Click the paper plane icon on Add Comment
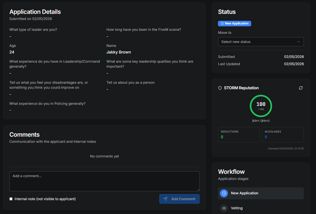316x214 pixels. point(165,199)
